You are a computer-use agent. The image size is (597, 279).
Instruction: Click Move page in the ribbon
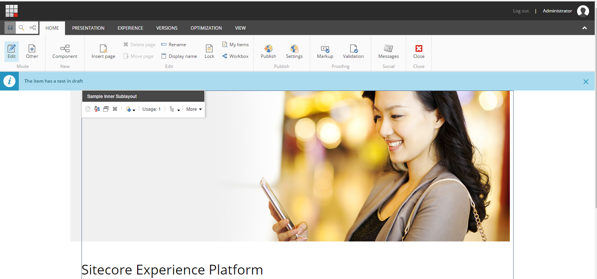pyautogui.click(x=139, y=56)
